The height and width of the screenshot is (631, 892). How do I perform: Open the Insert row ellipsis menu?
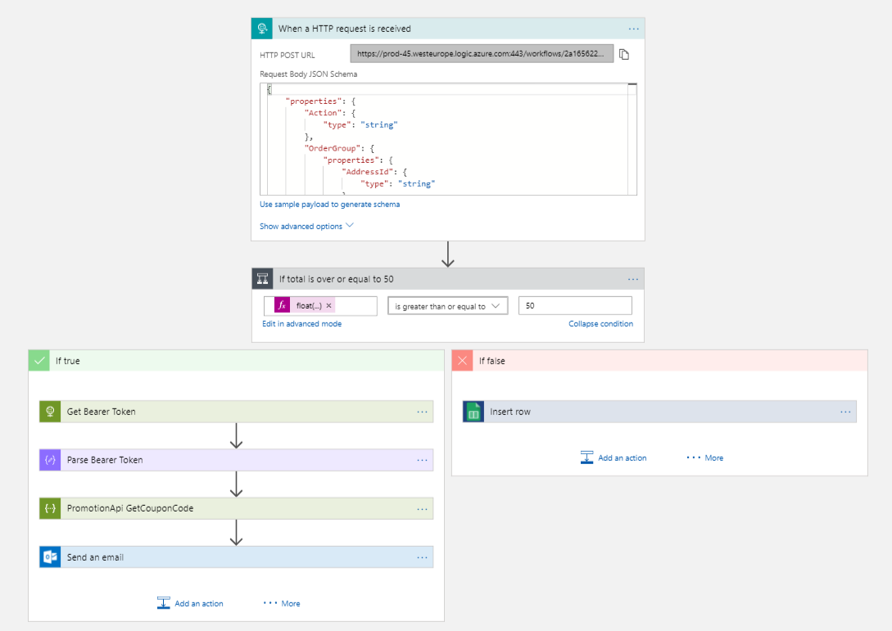pos(845,412)
